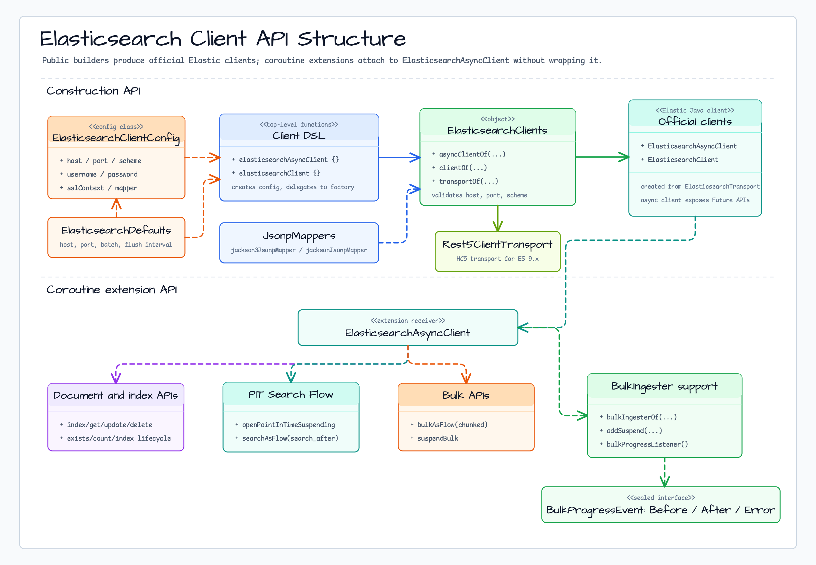Select the subtitle sentence about public builders
The height and width of the screenshot is (565, 816).
pos(322,61)
